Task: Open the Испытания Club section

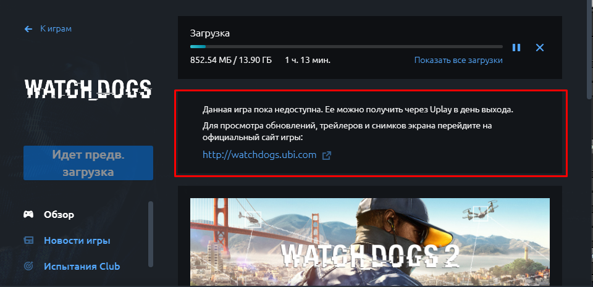Action: (x=82, y=266)
